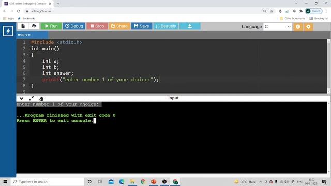Image resolution: width=331 pixels, height=186 pixels.
Task: Open the Extensions puzzle icon
Action: pos(301,11)
